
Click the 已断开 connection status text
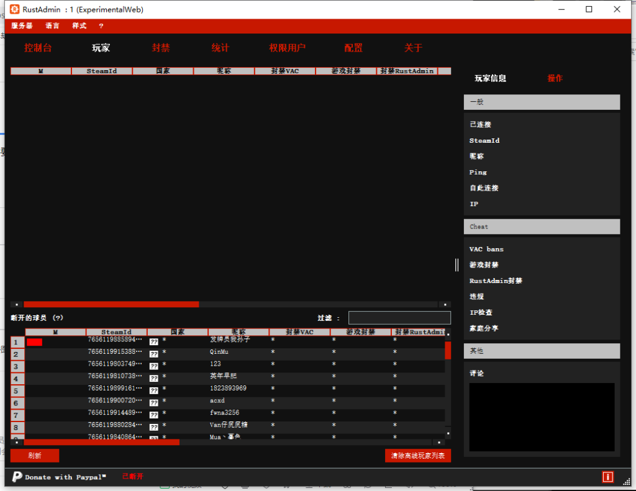coord(133,476)
